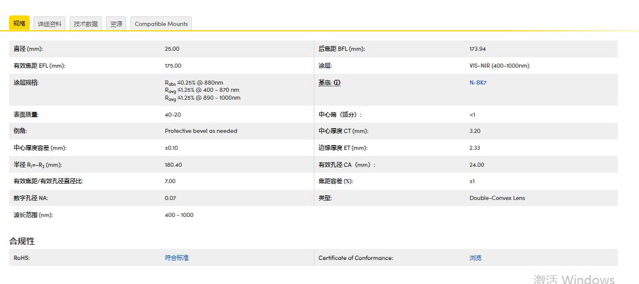This screenshot has width=639, height=284.
Task: Click the 180.40 radius value
Action: (x=173, y=165)
